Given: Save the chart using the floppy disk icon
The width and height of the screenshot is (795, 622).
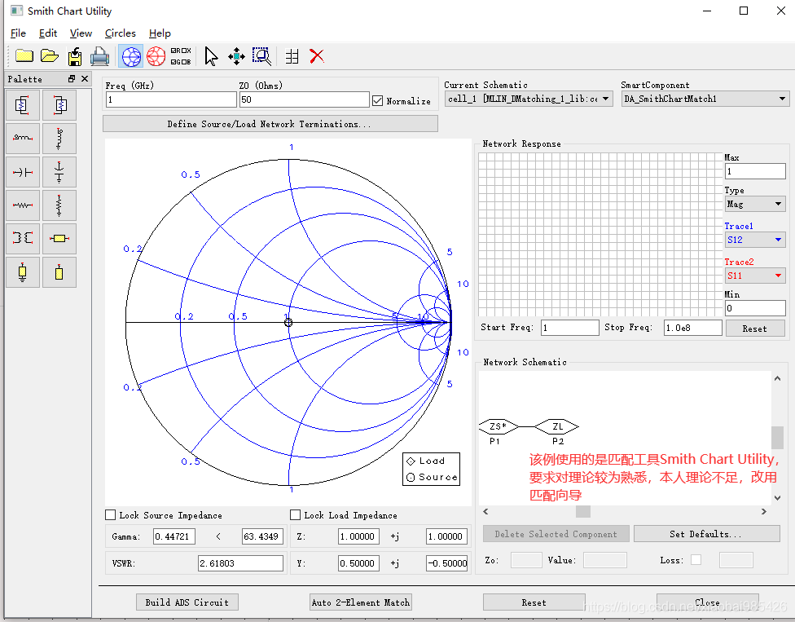Looking at the screenshot, I should point(75,56).
